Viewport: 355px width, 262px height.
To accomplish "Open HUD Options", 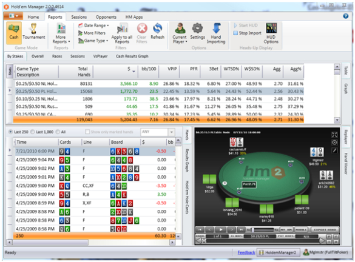I will pyautogui.click(x=271, y=33).
